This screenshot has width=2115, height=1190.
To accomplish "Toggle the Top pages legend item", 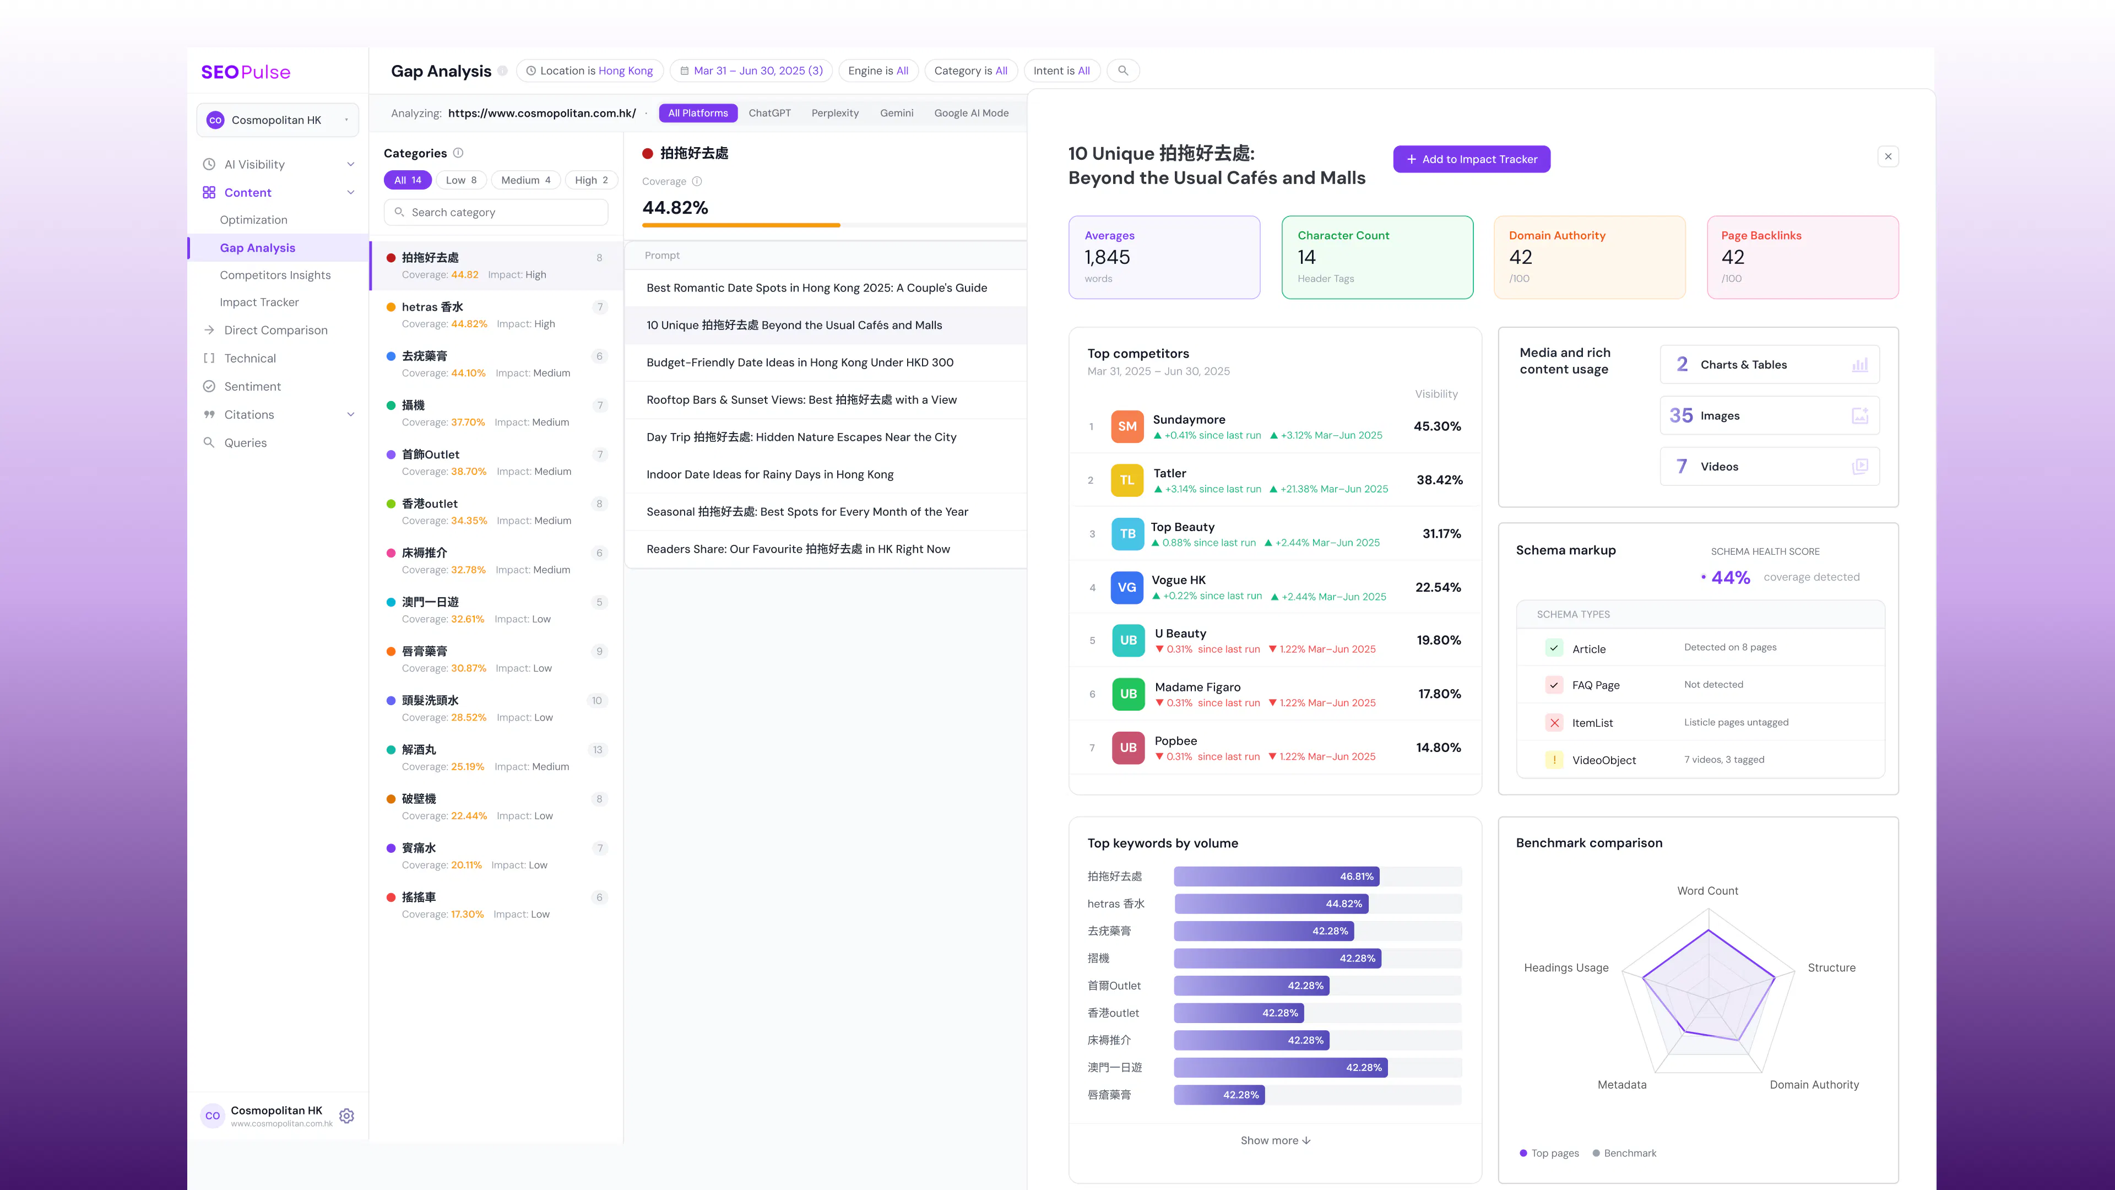I will pos(1549,1153).
